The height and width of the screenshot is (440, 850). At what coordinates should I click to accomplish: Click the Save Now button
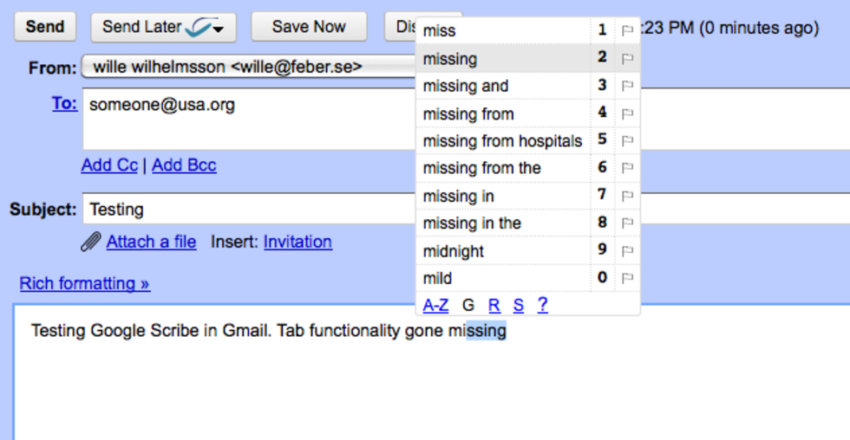pos(309,27)
